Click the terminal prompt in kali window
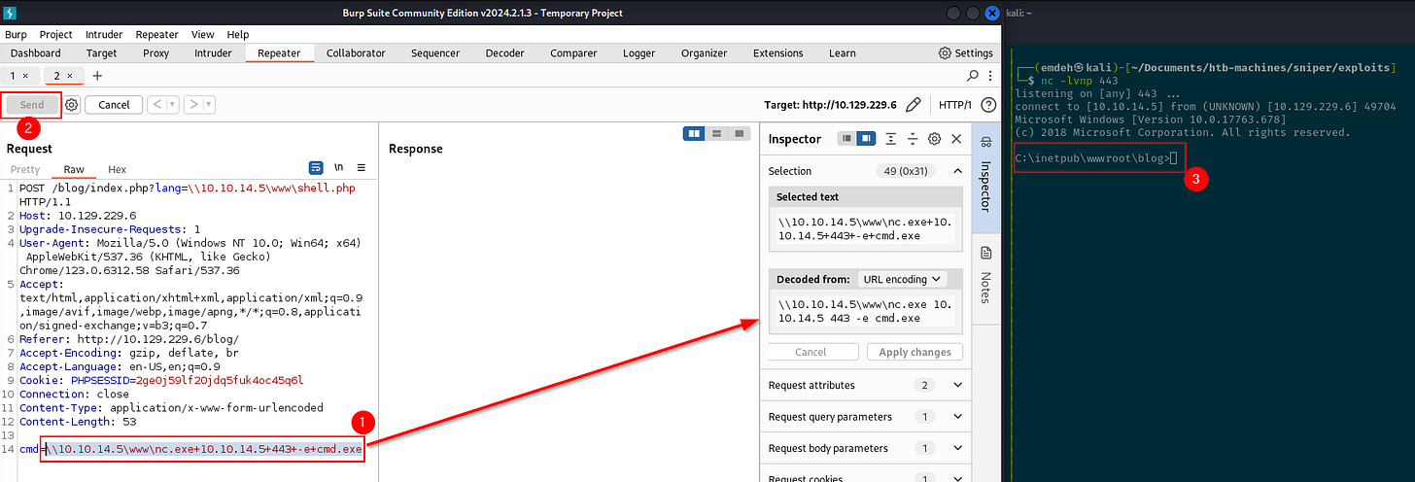 click(x=1096, y=157)
